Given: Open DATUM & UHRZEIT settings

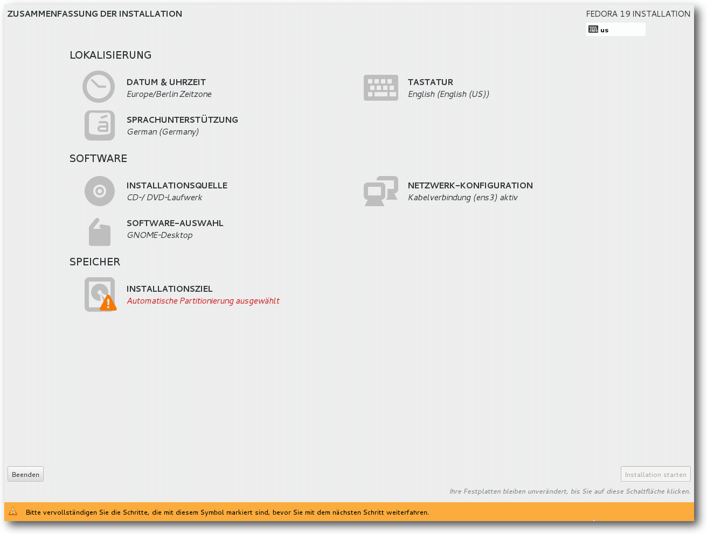Looking at the screenshot, I should pos(166,82).
